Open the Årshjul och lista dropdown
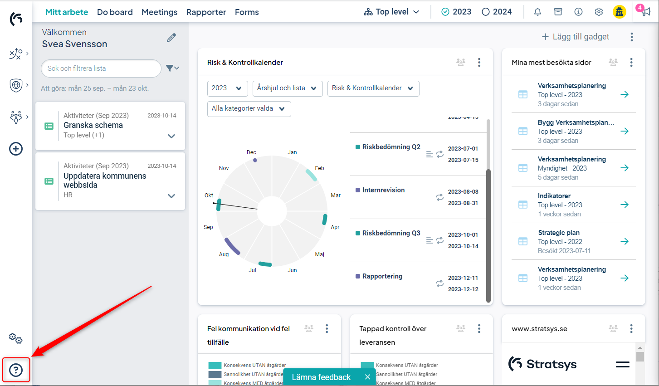The width and height of the screenshot is (659, 386). coord(287,88)
